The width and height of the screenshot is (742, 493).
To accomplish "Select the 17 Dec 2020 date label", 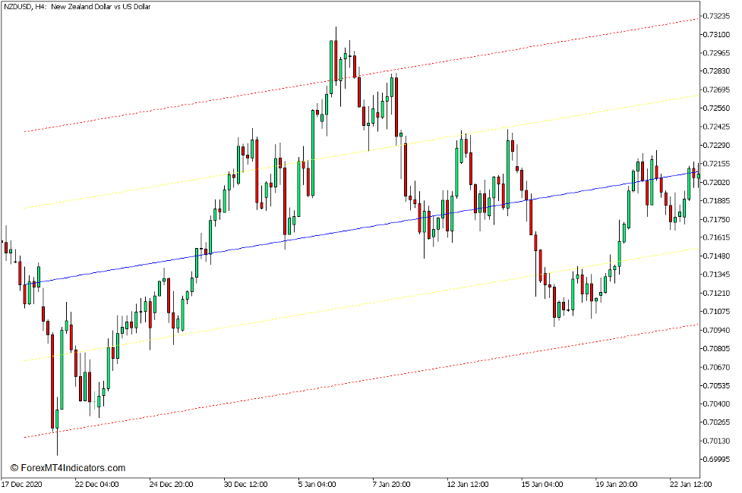I will point(24,484).
